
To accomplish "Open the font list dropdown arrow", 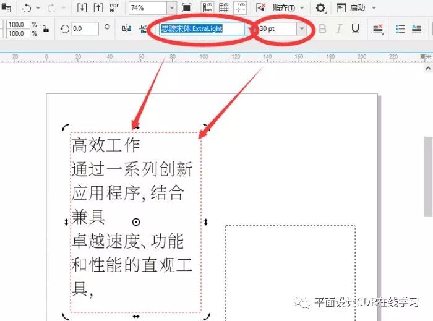I will pos(249,28).
